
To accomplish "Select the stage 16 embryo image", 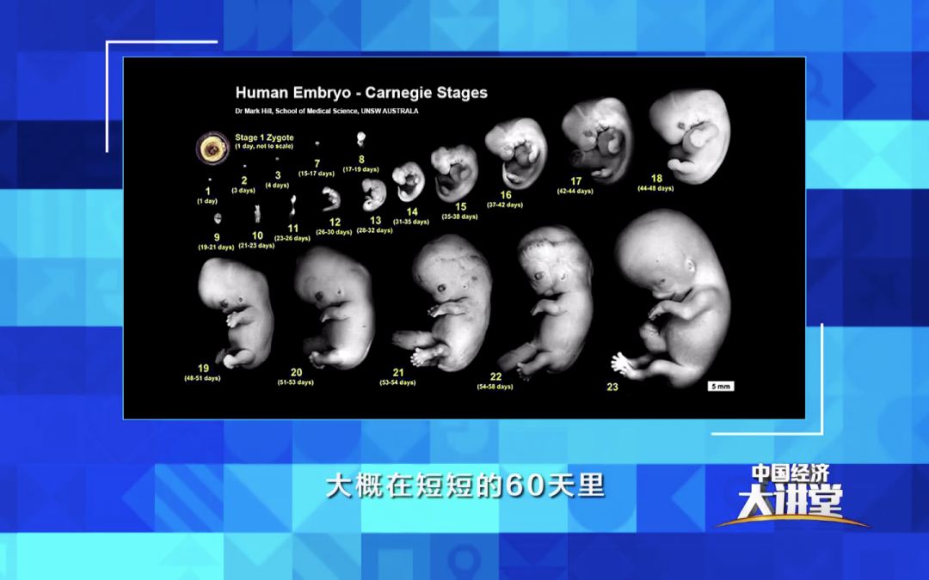I will tap(516, 153).
